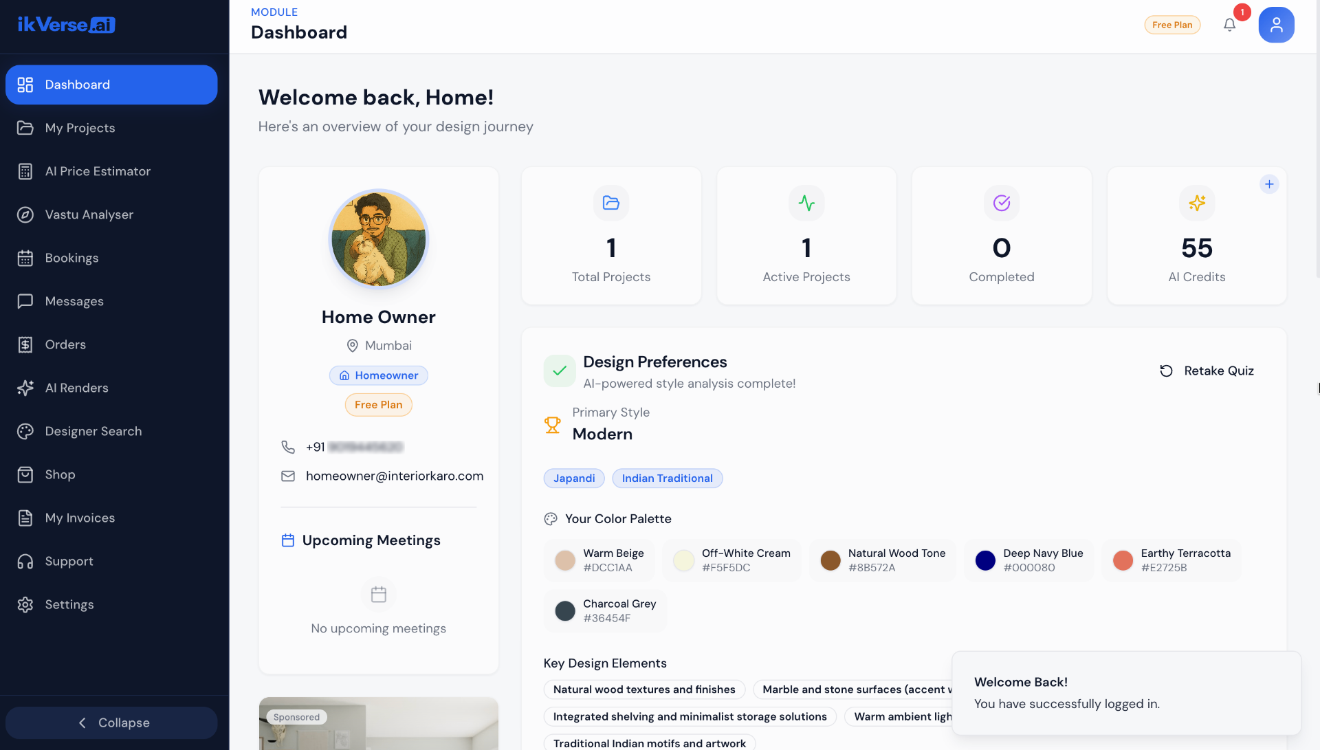This screenshot has width=1320, height=750.
Task: Open Settings from the sidebar
Action: pos(111,604)
